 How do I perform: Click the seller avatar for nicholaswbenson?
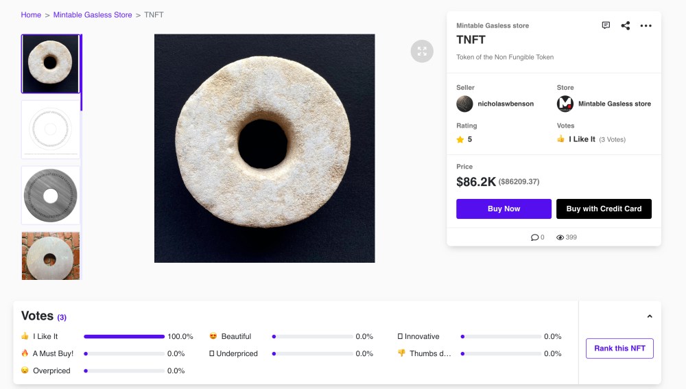(464, 104)
